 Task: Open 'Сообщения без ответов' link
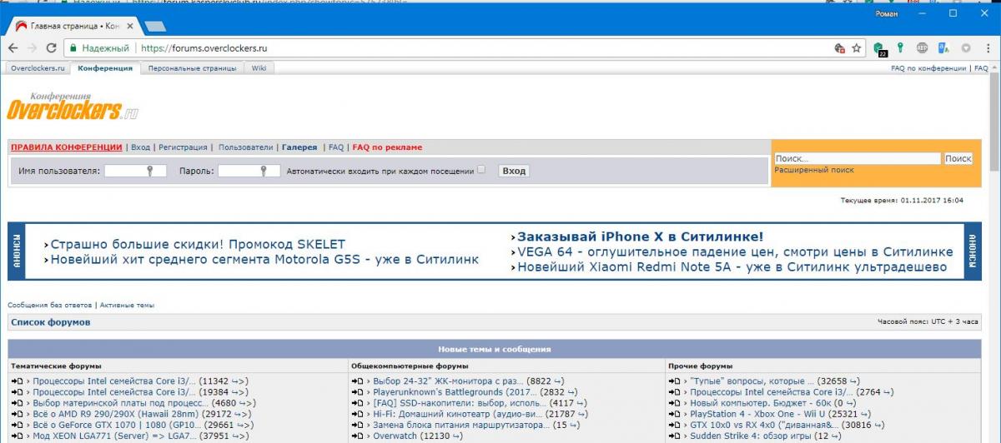click(49, 306)
